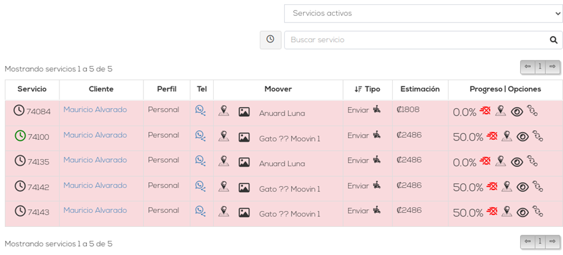Viewport: 563px width, 255px height.
Task: Click the clock history button beside search
Action: (x=270, y=40)
